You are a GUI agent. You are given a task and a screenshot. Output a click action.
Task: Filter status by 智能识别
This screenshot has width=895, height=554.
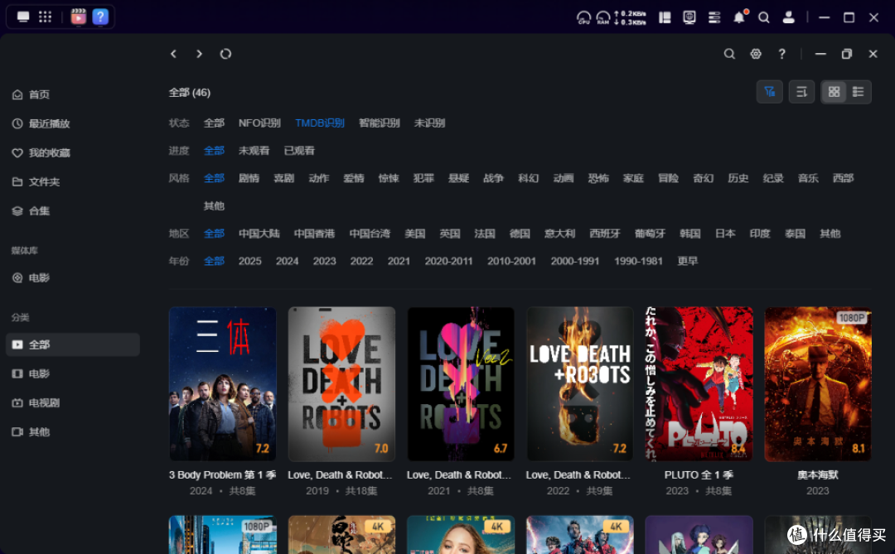point(379,123)
